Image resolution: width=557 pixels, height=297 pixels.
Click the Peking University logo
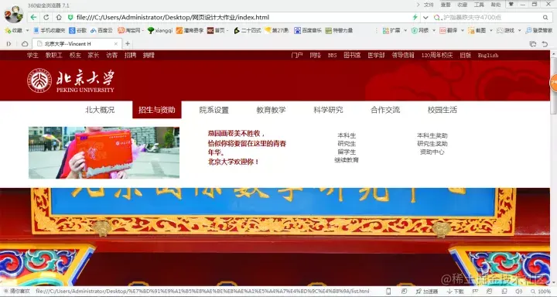pos(71,81)
